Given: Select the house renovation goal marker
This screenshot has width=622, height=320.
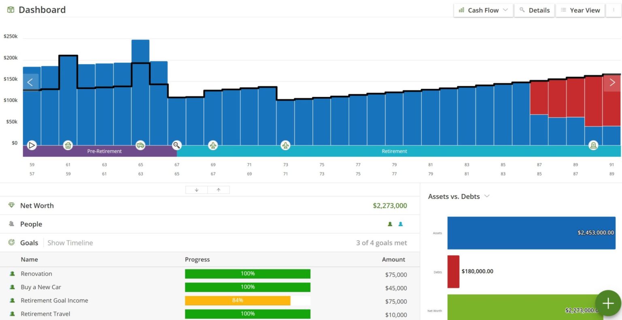Looking at the screenshot, I should coord(68,145).
